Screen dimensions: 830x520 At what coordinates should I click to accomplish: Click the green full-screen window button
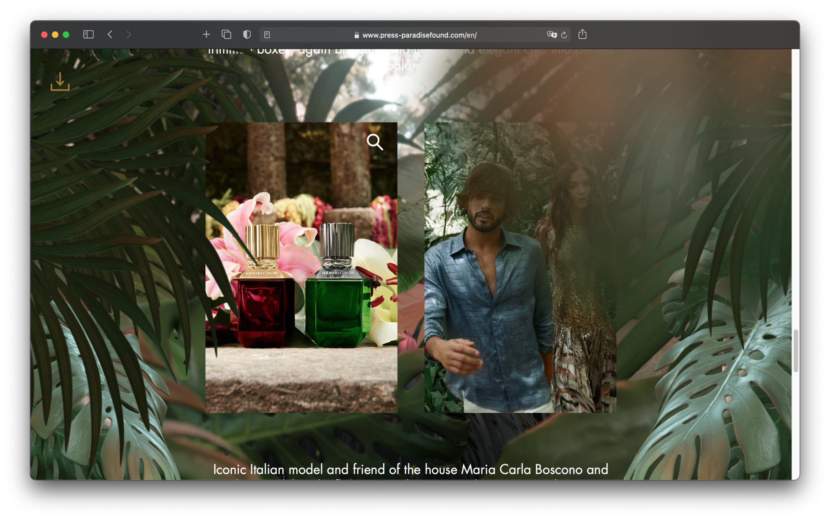[66, 34]
